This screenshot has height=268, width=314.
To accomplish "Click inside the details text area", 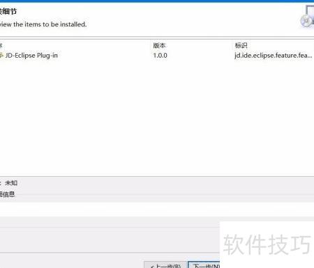I will pyautogui.click(x=157, y=210).
